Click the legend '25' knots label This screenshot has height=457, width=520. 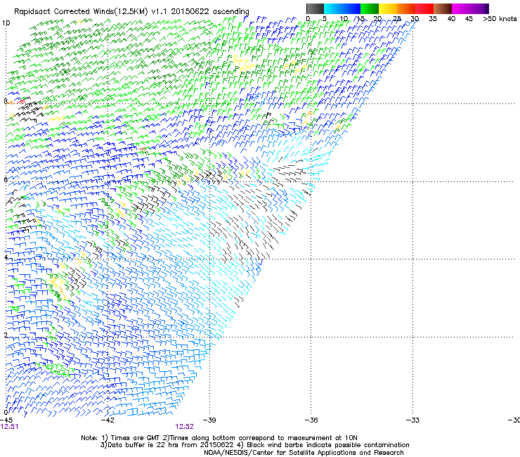click(397, 19)
